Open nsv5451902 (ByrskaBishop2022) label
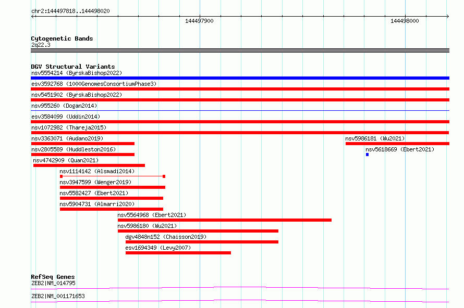The image size is (464, 308). tap(77, 95)
